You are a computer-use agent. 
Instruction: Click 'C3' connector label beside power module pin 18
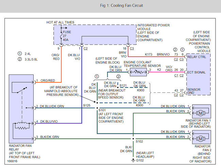132,48
